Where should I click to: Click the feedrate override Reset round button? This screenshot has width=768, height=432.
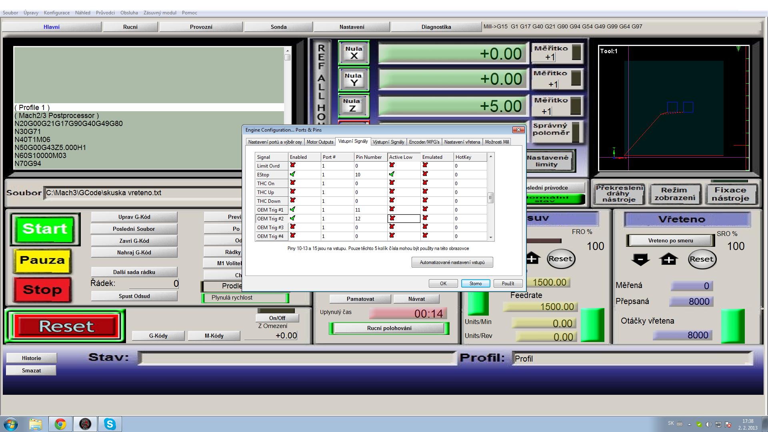(x=560, y=259)
